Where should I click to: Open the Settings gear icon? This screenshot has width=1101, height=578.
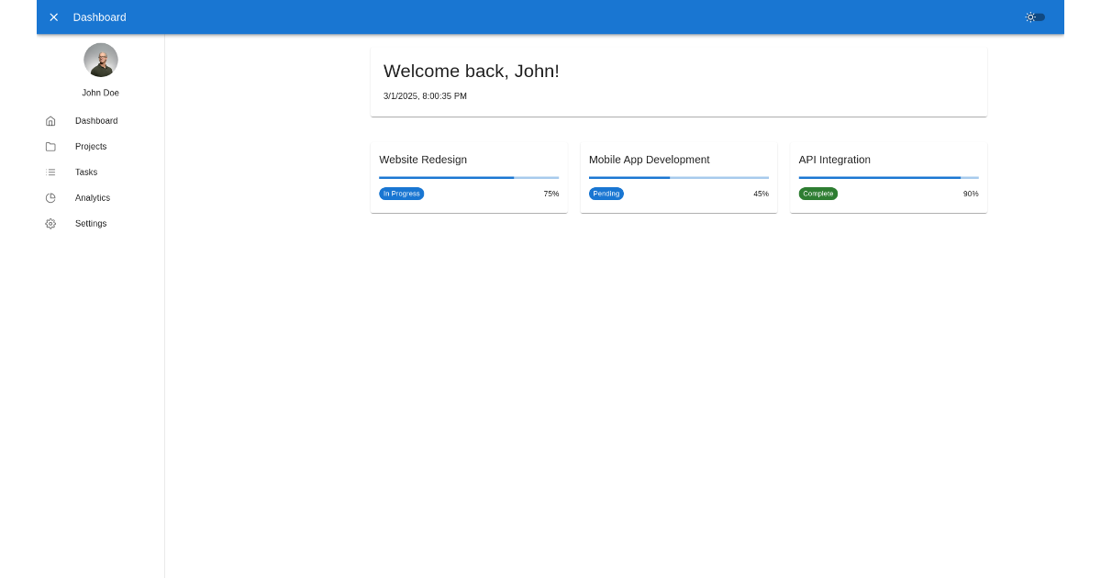coord(50,223)
